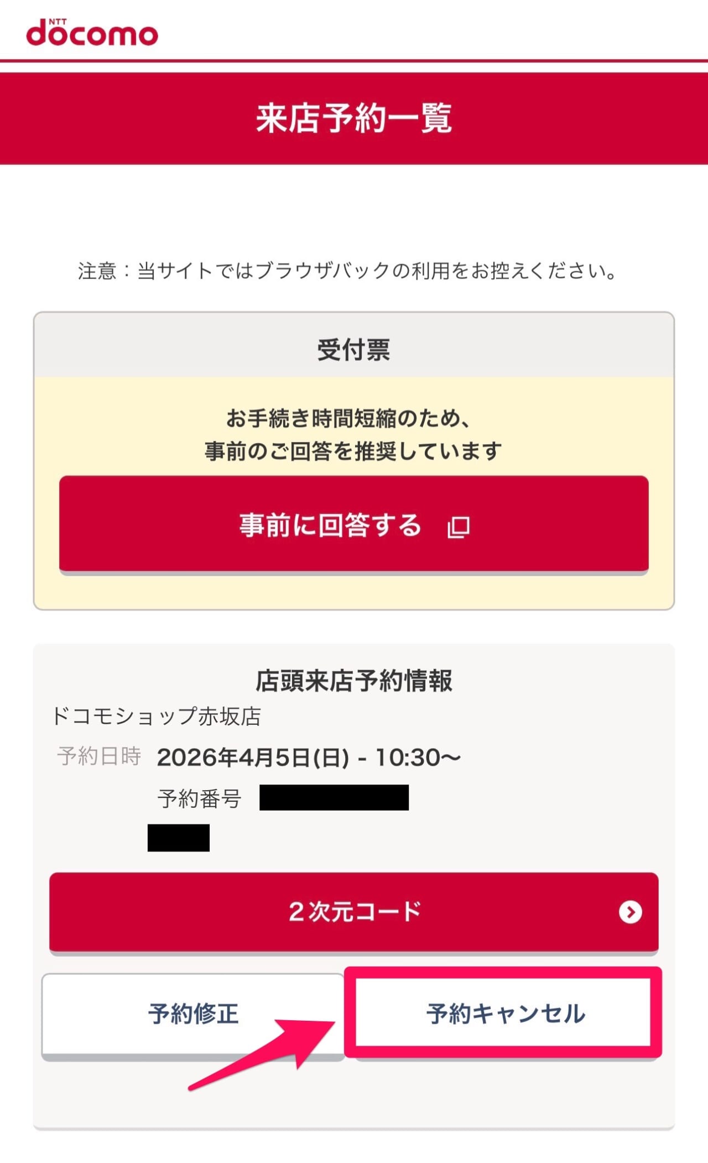Image resolution: width=708 pixels, height=1163 pixels.
Task: Click the blacked-out reservation number
Action: tap(334, 797)
